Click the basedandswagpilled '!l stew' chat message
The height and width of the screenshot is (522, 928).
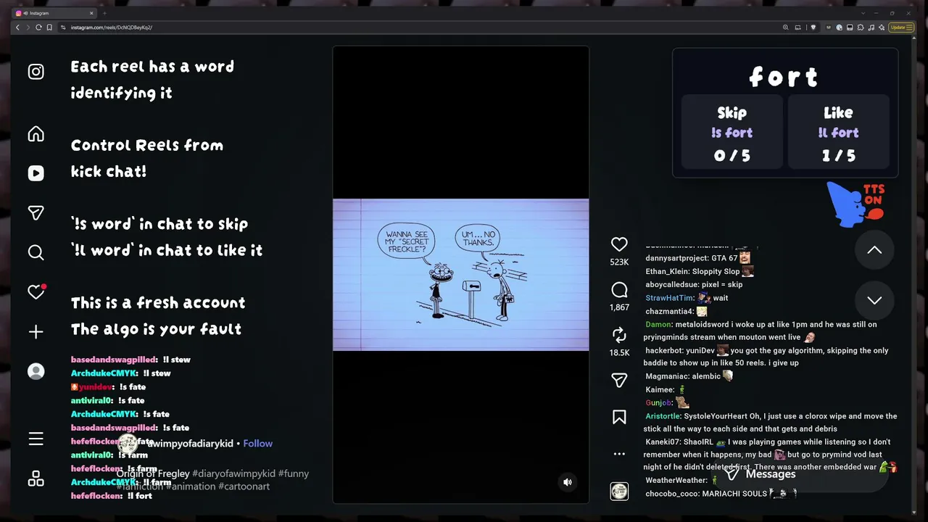point(130,360)
